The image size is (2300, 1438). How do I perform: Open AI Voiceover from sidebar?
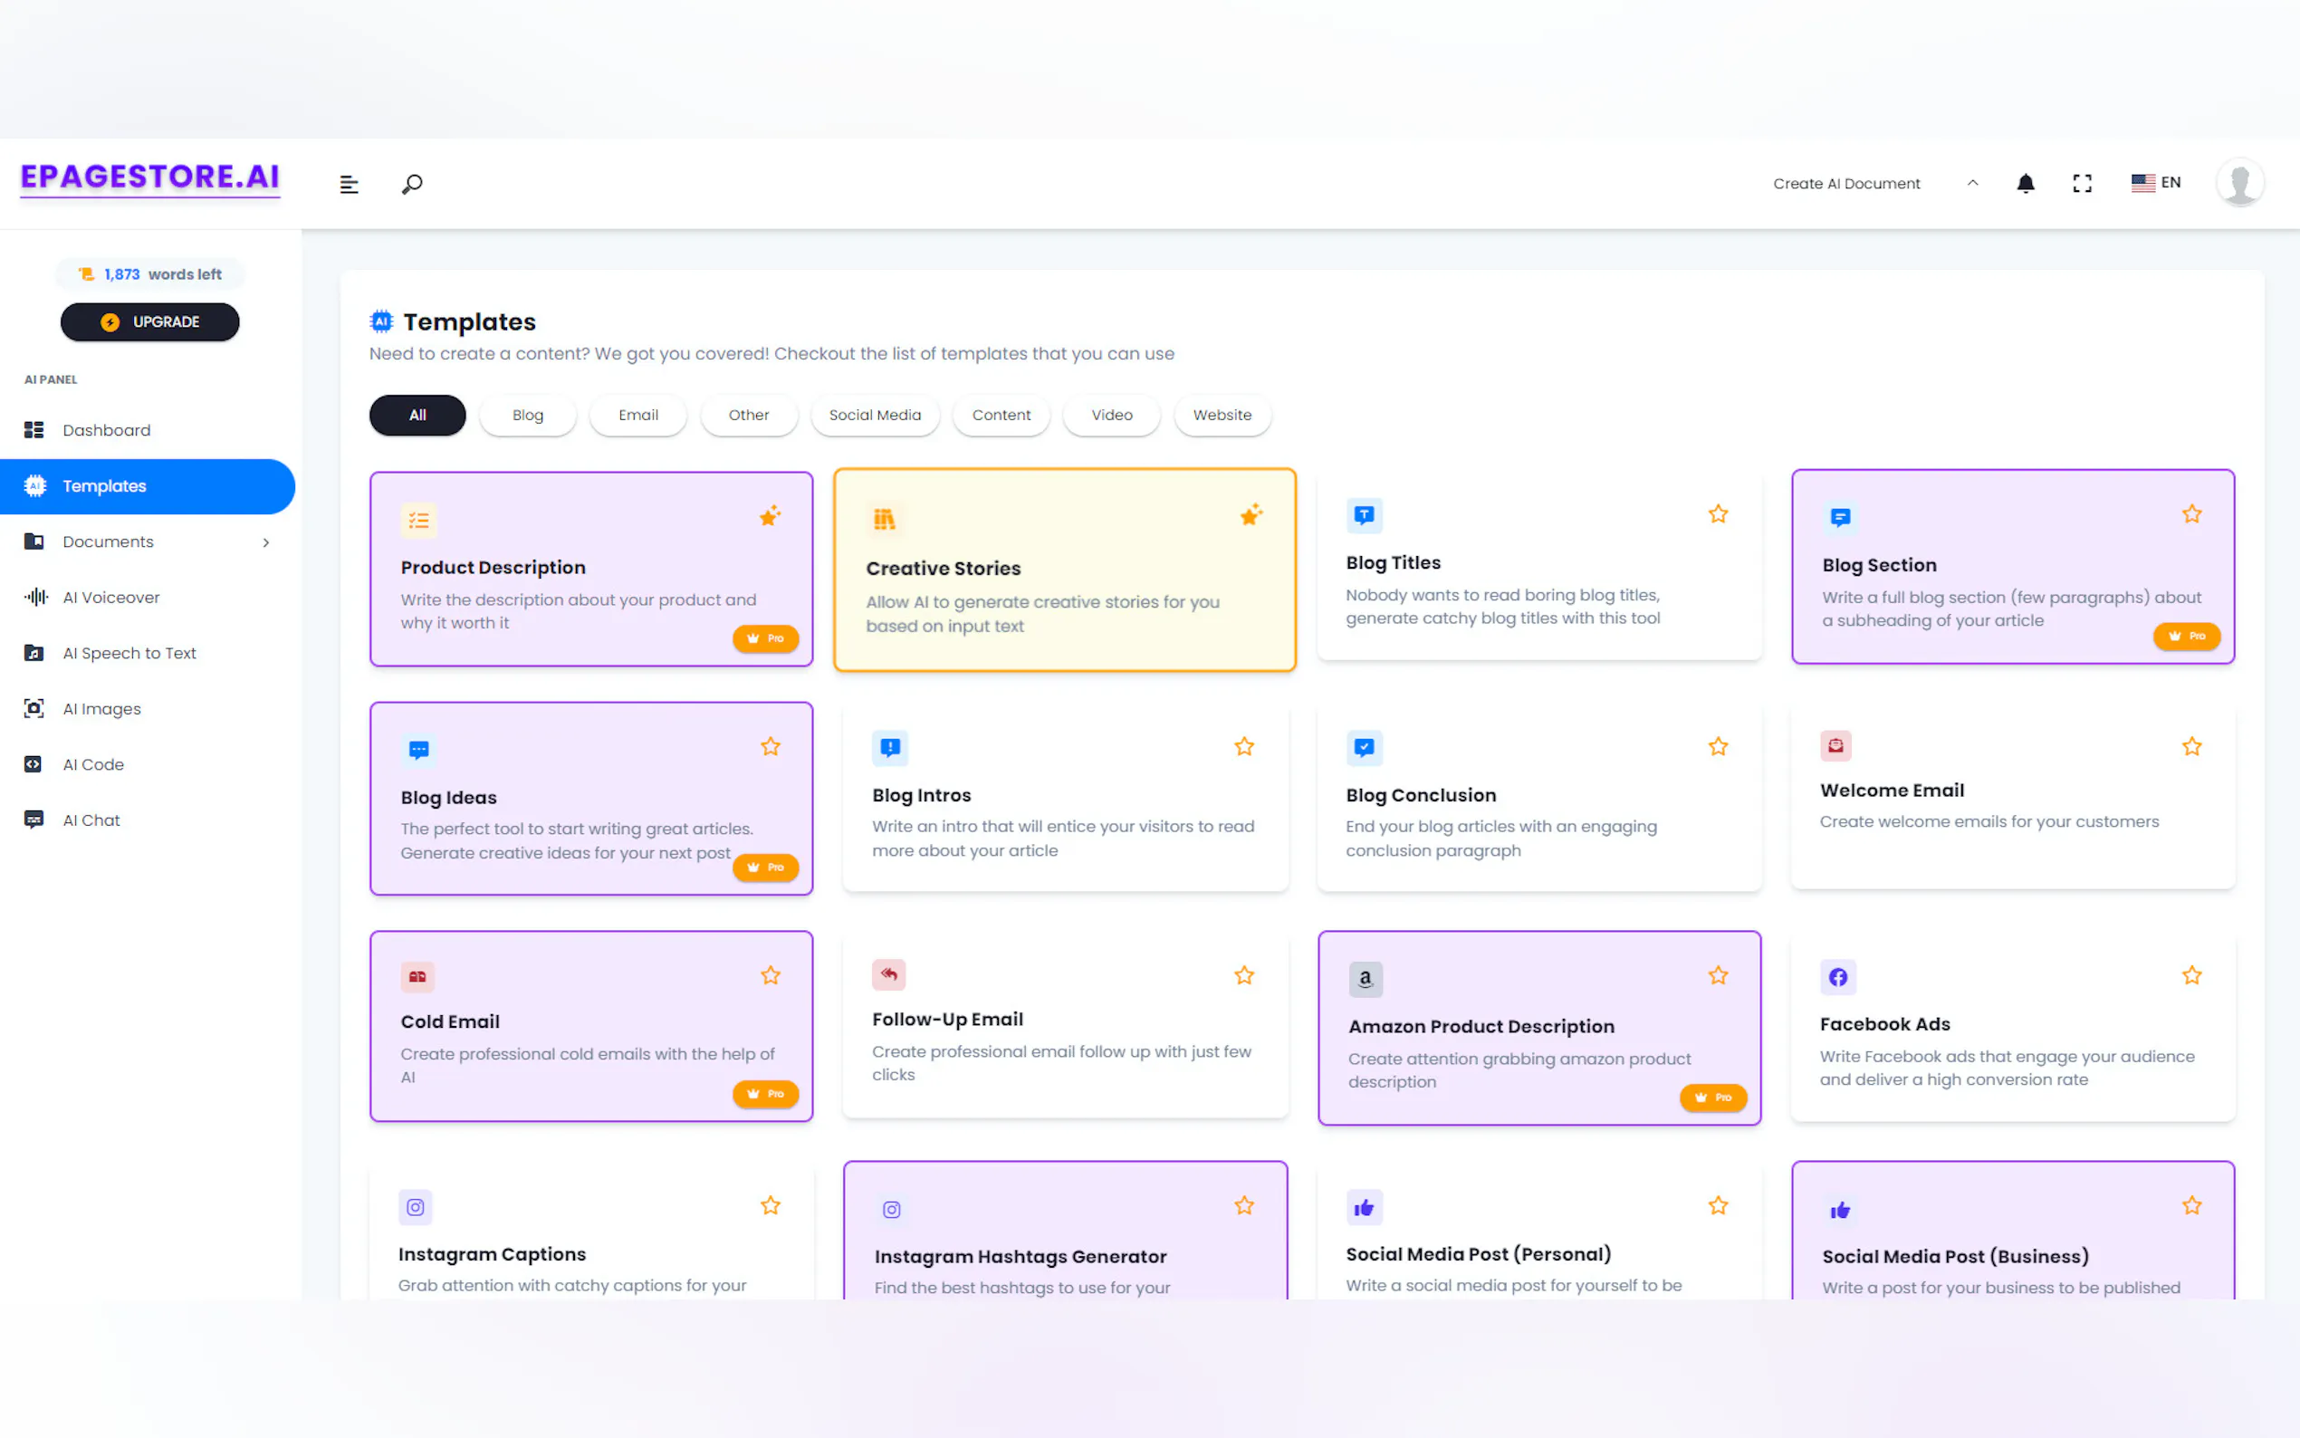tap(110, 598)
